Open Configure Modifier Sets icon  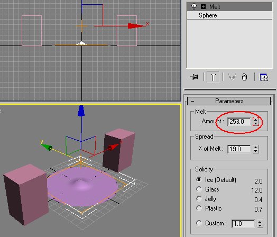[264, 77]
